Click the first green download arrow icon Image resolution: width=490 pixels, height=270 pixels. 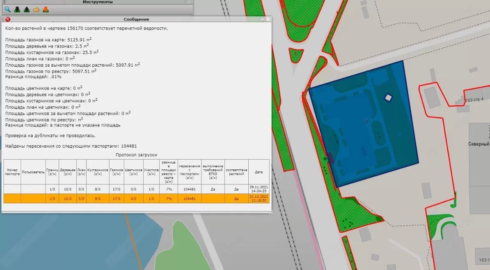coord(17,10)
